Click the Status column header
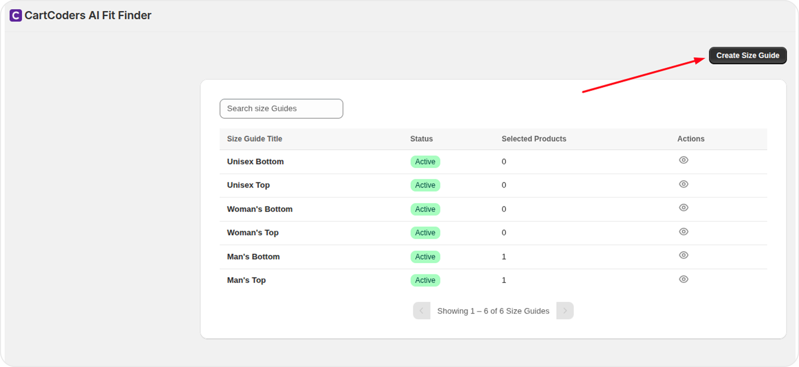 point(421,139)
